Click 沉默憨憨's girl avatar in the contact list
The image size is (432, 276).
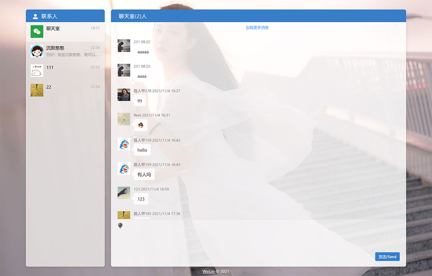coord(37,51)
